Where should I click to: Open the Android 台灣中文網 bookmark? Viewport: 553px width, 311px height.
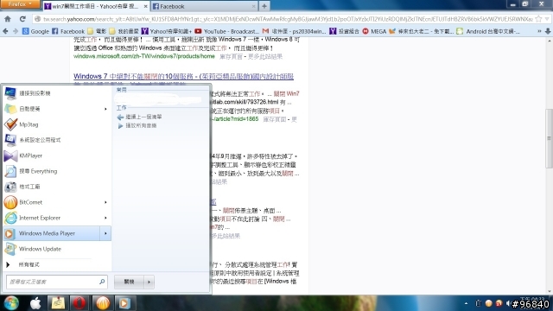488,31
